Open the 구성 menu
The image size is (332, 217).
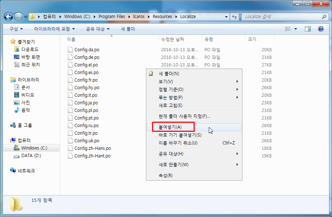point(16,29)
